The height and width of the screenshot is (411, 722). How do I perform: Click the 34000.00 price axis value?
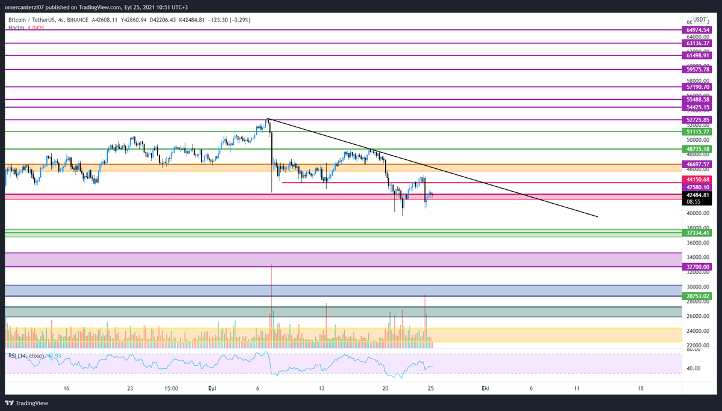tap(699, 257)
